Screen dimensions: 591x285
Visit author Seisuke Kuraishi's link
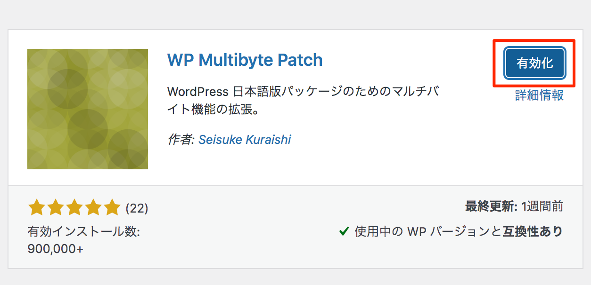point(245,140)
